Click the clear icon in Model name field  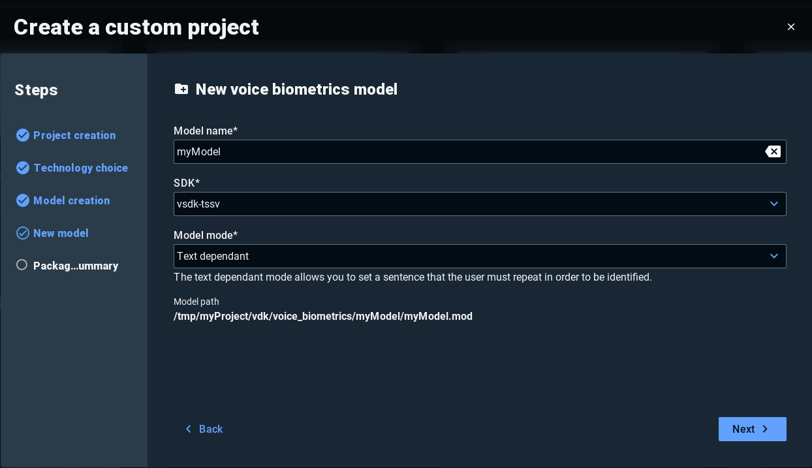(773, 151)
